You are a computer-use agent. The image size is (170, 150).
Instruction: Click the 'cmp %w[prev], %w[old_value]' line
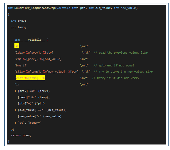(x=38, y=59)
